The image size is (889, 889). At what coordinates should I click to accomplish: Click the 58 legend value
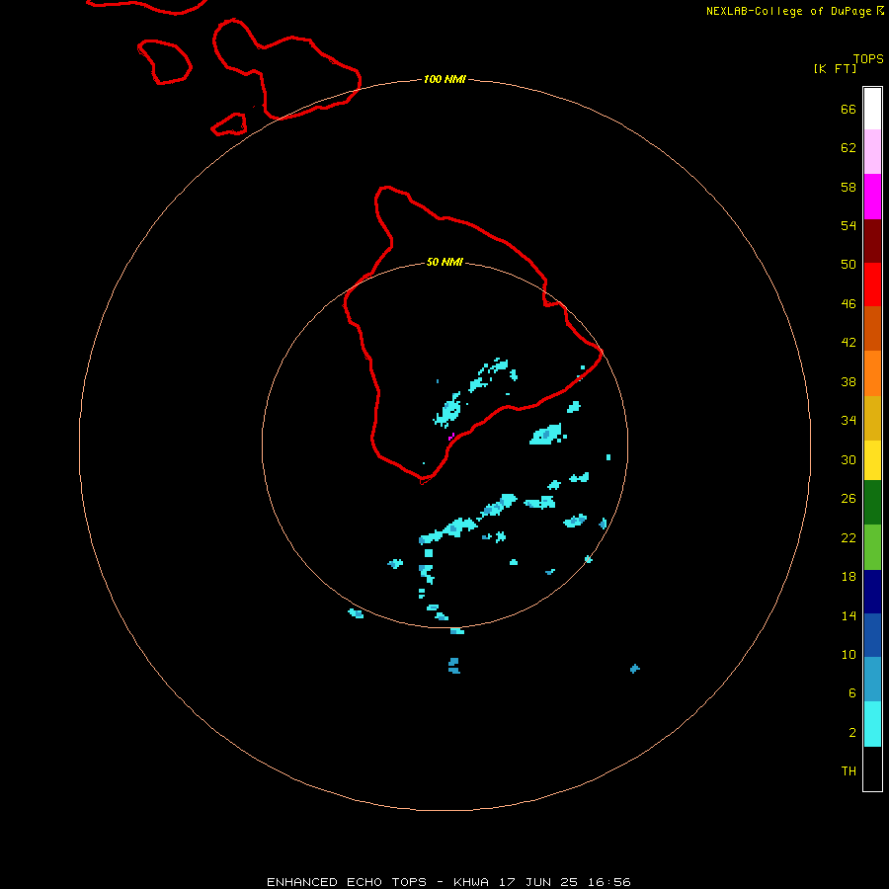(x=849, y=187)
